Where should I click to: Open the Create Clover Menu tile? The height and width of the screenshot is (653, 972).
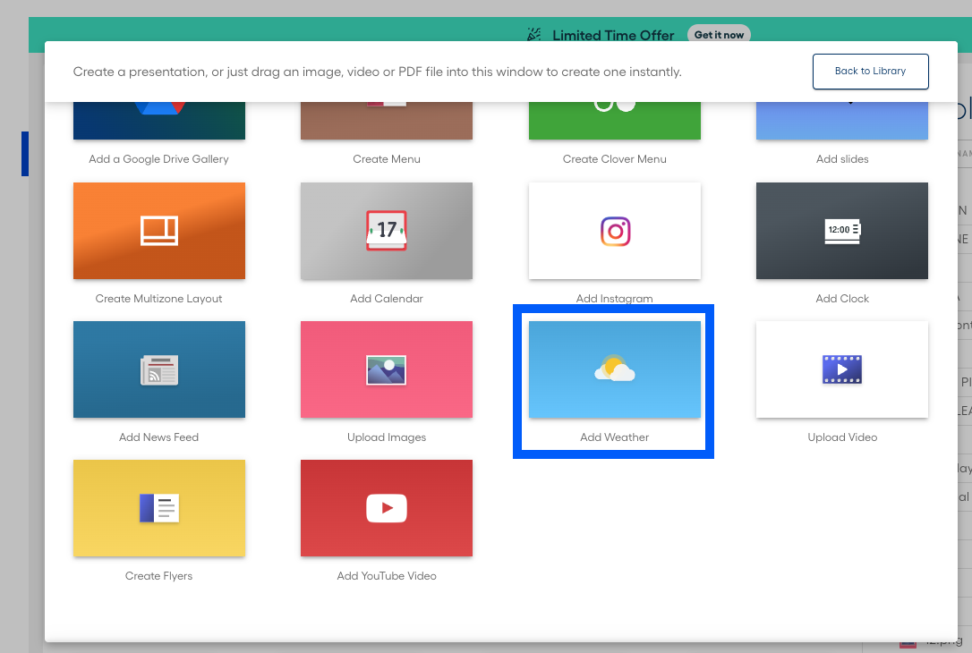[x=614, y=122]
